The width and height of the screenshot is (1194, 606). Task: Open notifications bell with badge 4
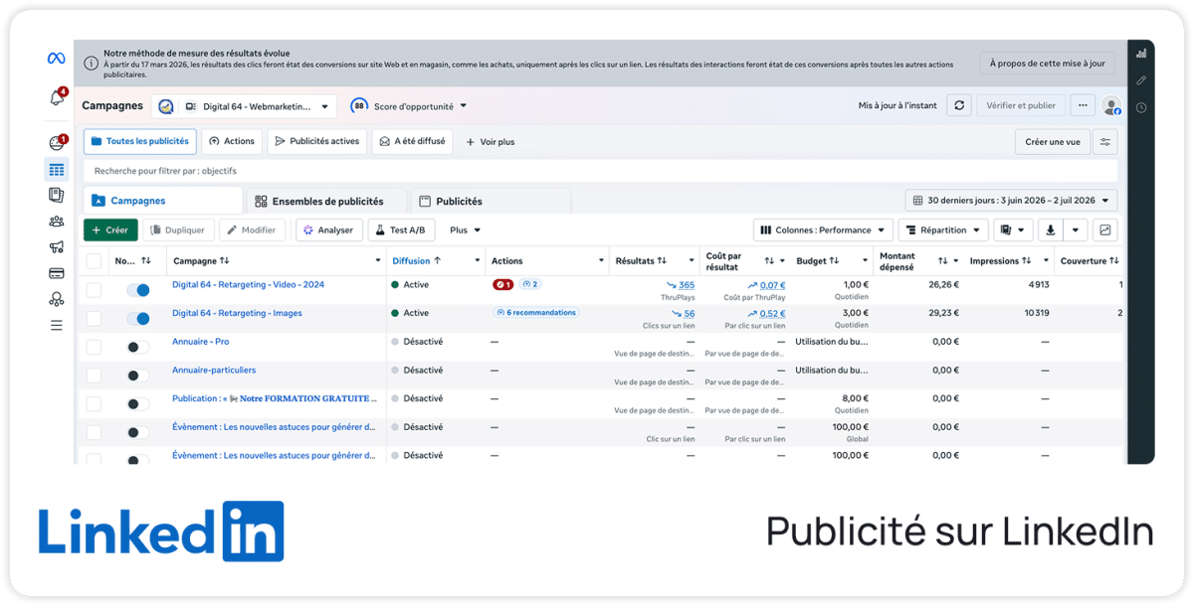[x=57, y=97]
